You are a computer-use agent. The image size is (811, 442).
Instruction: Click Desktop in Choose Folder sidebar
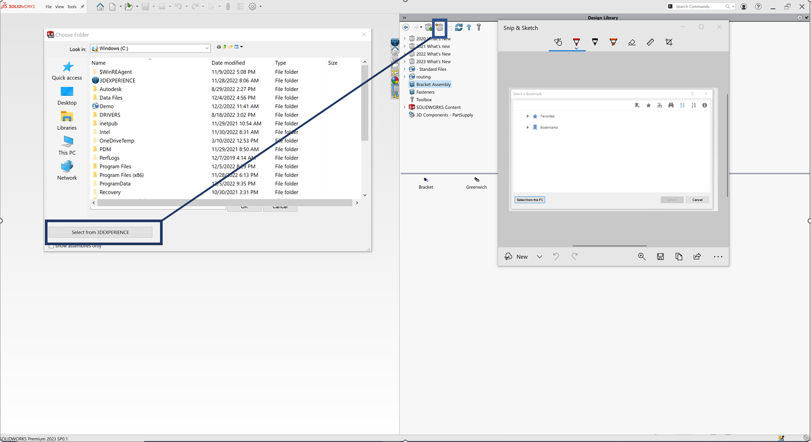[67, 96]
